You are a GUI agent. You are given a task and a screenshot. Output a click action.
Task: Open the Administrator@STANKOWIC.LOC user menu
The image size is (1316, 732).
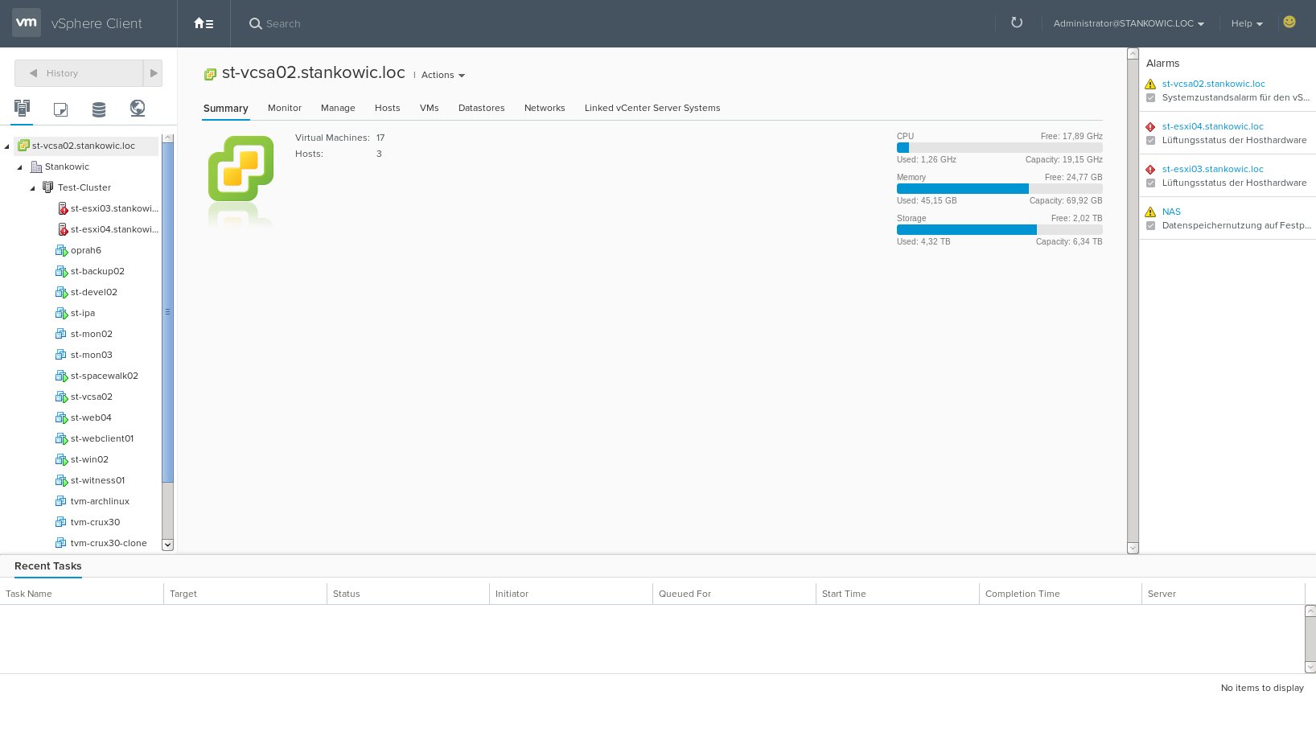1129,23
